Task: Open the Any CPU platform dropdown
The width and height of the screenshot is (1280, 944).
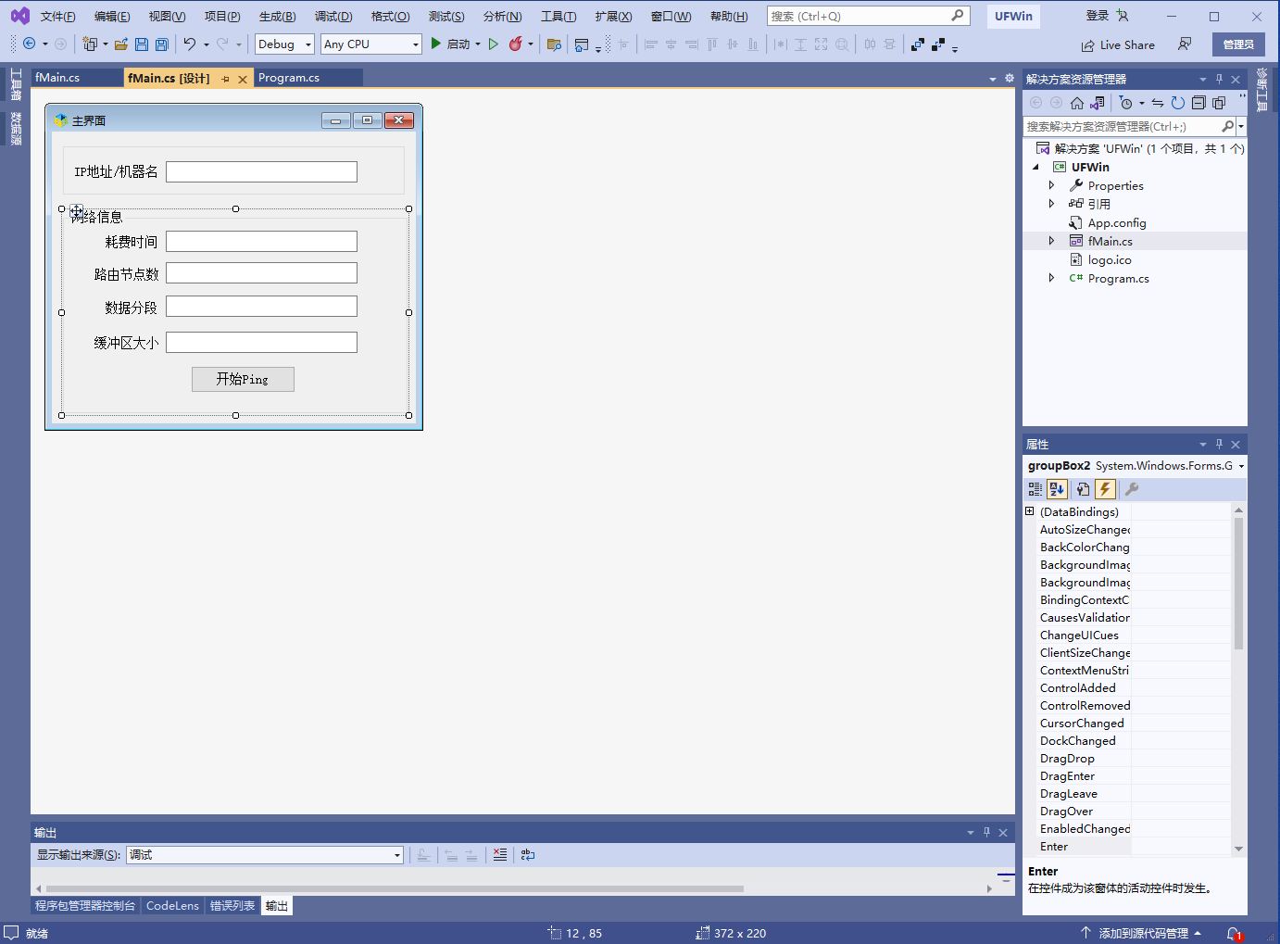Action: pyautogui.click(x=371, y=44)
